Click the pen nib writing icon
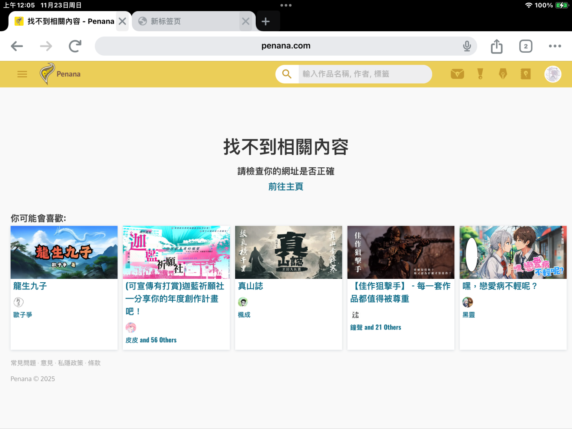 503,74
